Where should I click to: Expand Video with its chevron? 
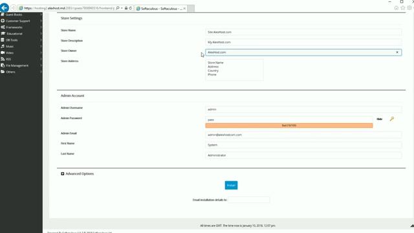click(x=41, y=52)
